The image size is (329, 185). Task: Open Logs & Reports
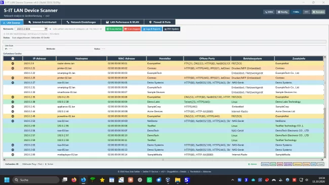click(x=152, y=29)
